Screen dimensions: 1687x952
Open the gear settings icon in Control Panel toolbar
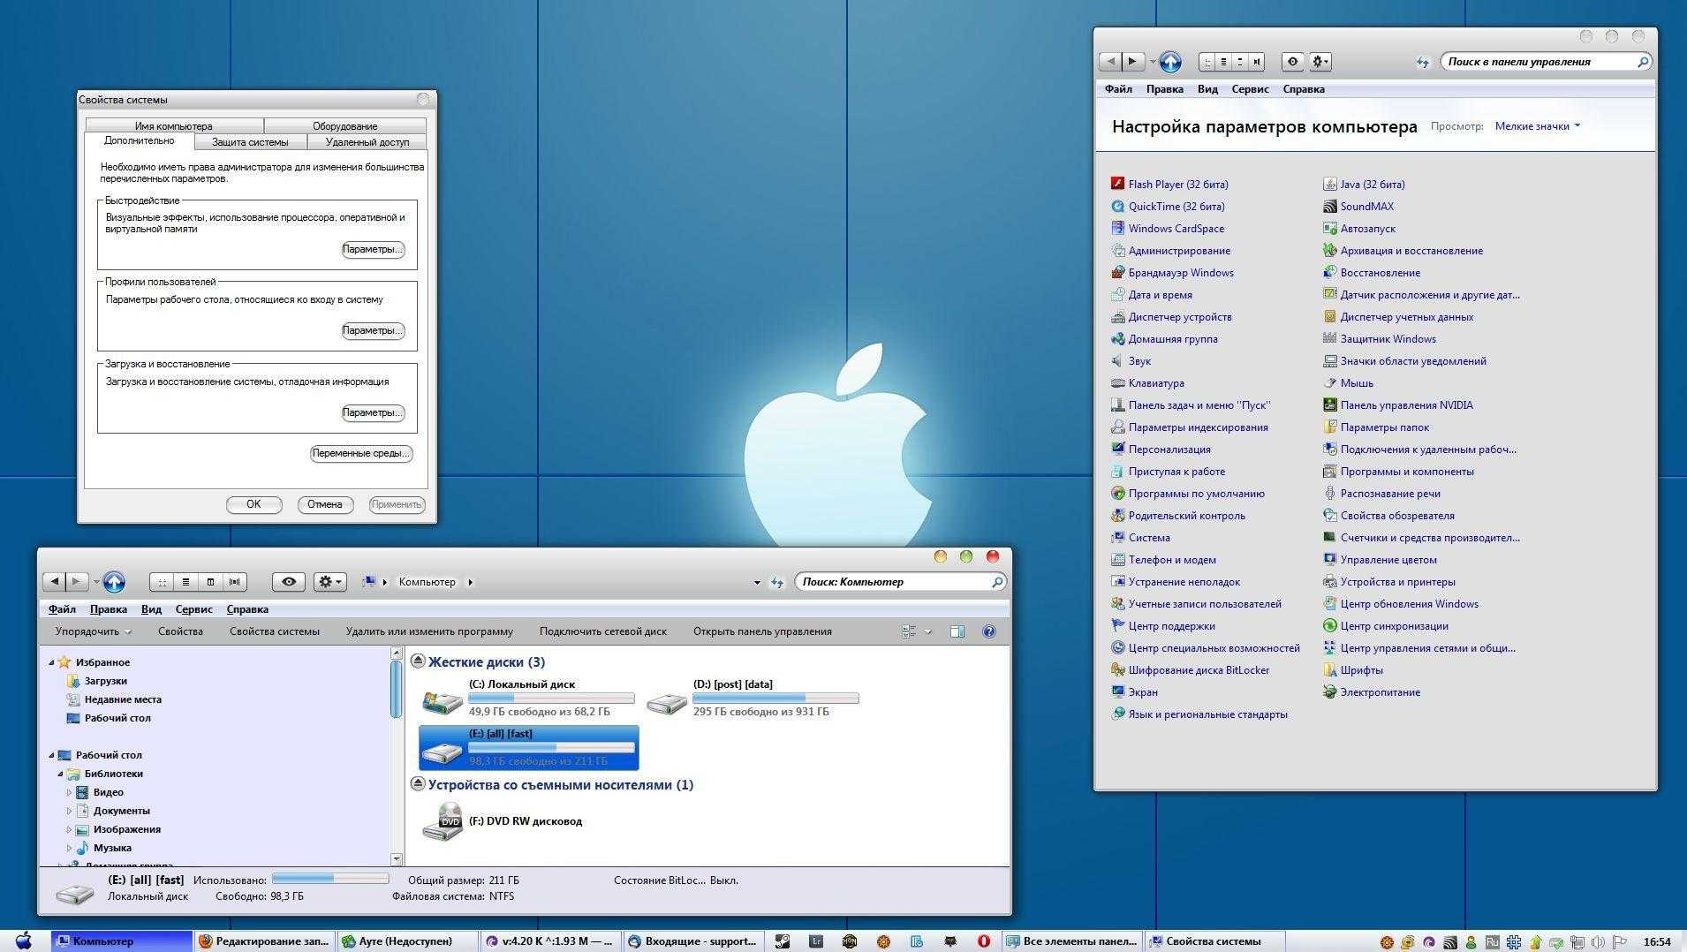tap(1320, 62)
